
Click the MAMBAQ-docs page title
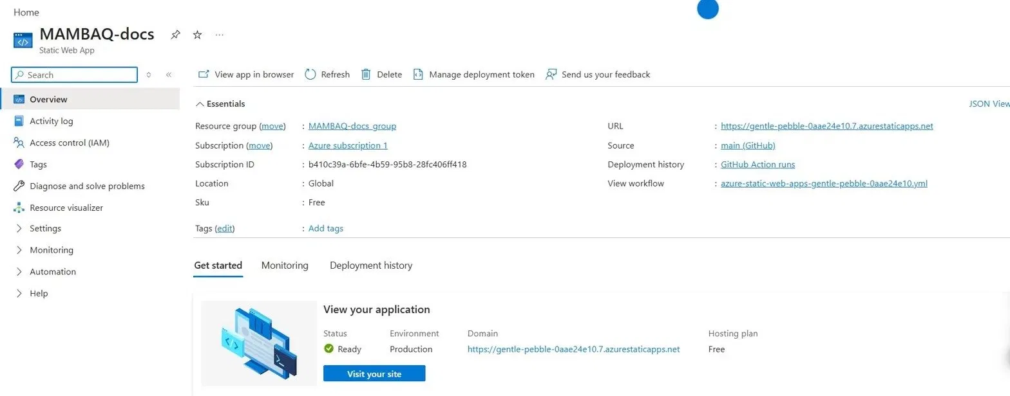tap(97, 33)
